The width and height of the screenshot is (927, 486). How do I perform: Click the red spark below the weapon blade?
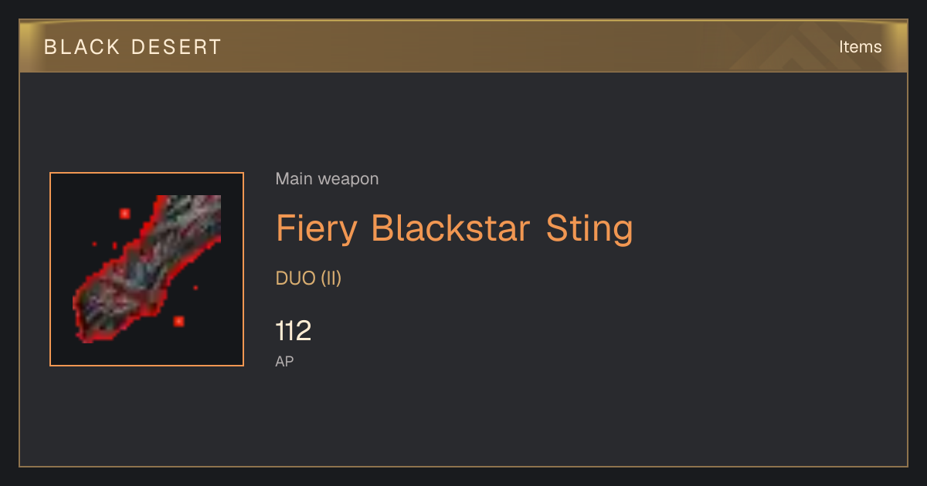point(178,321)
